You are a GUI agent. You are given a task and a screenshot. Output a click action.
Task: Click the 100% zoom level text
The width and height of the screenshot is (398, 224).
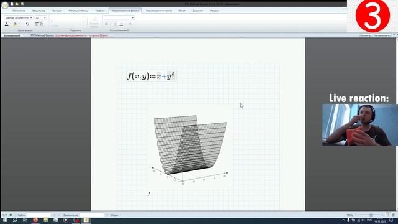[349, 215]
